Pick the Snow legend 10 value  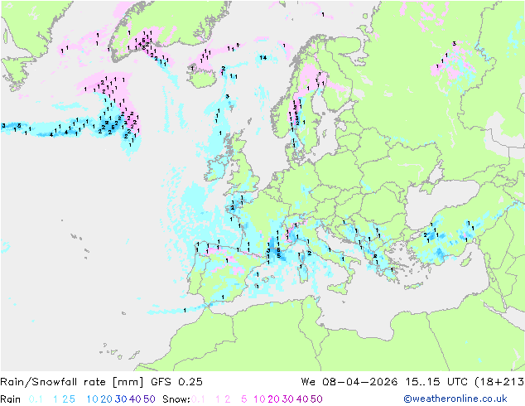coord(259,399)
